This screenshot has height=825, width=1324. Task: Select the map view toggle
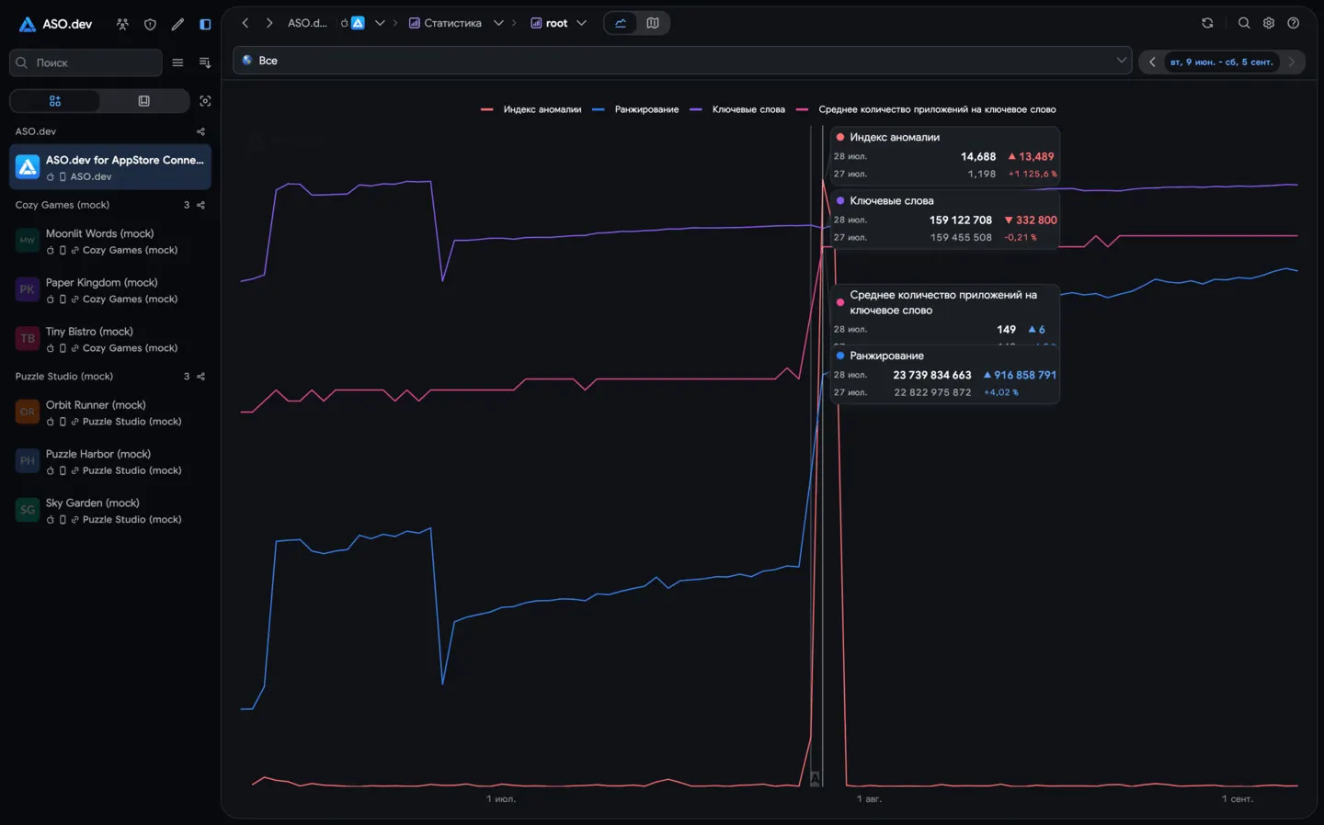tap(653, 23)
